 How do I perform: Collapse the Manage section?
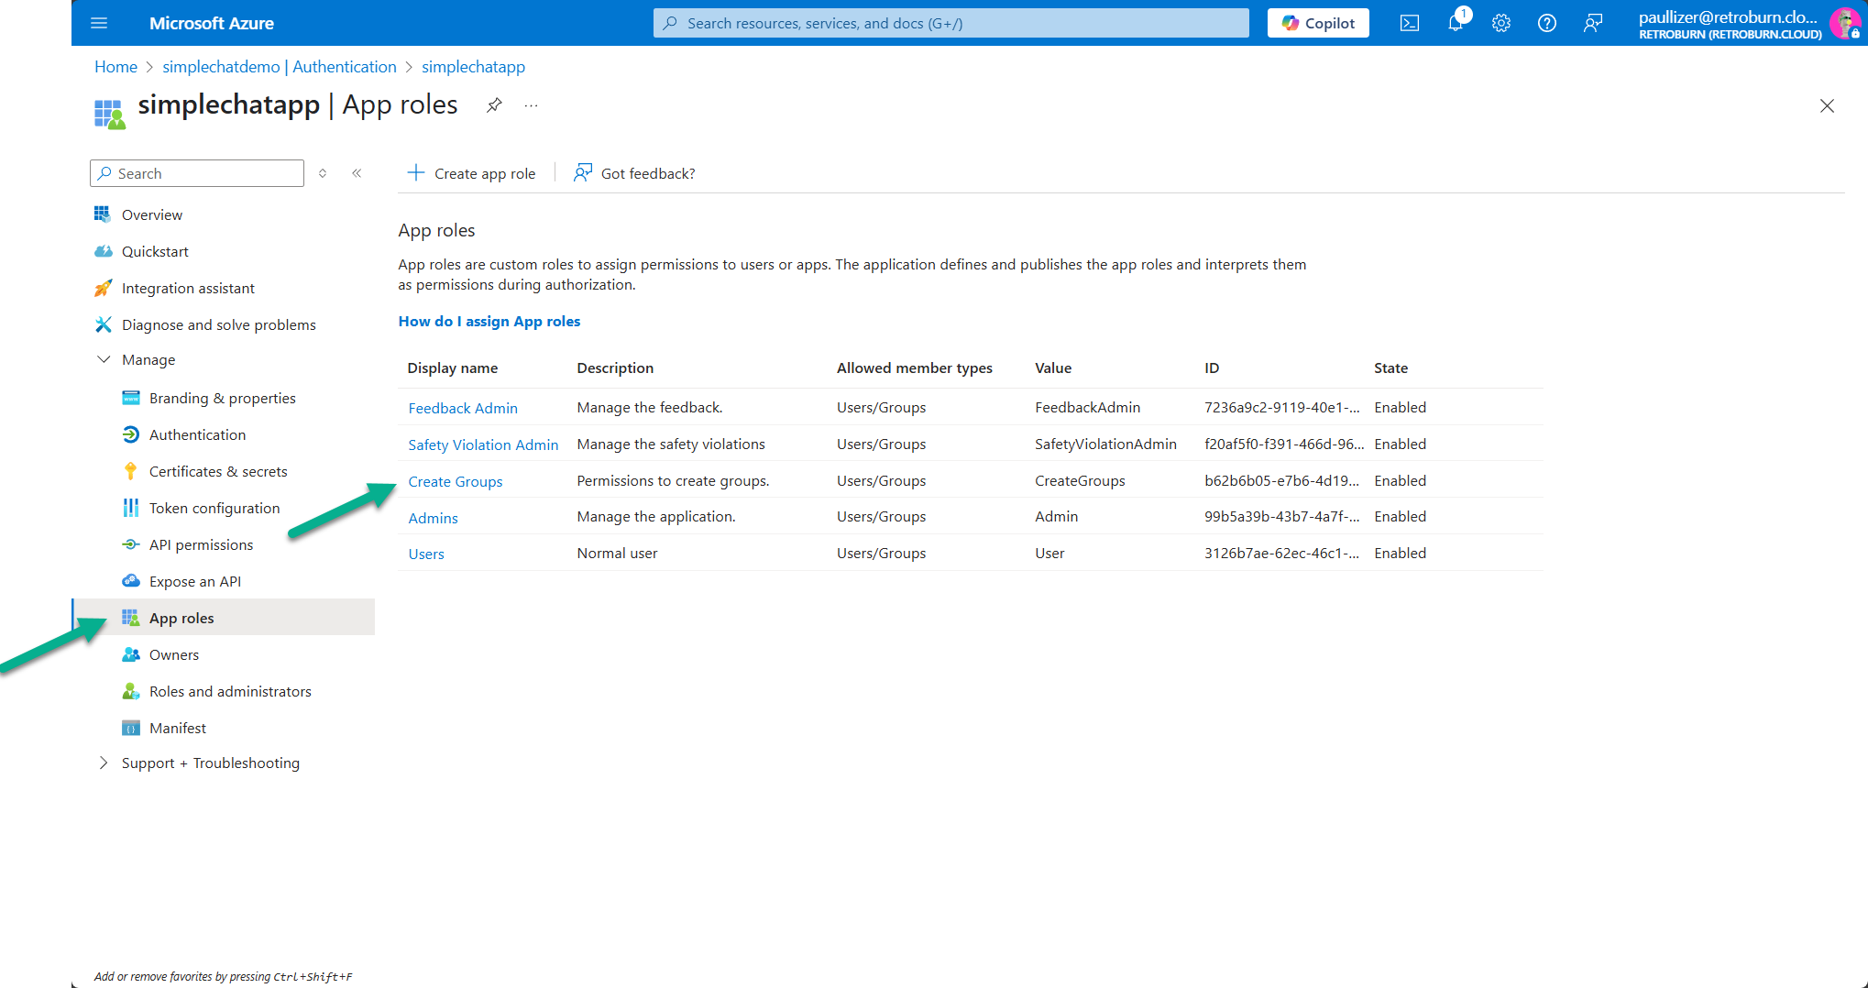(x=104, y=359)
